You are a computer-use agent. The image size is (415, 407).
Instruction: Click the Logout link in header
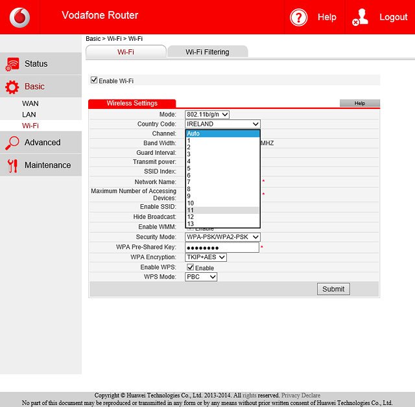[x=394, y=17]
